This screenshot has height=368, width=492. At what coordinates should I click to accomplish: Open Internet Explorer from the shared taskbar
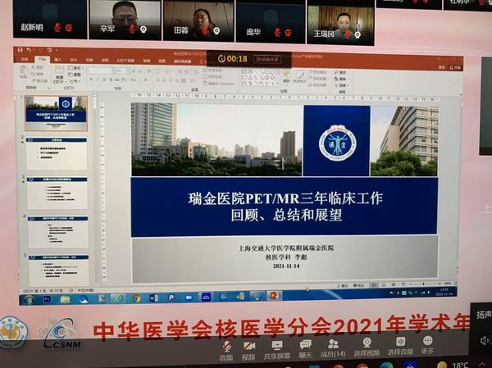(118, 298)
